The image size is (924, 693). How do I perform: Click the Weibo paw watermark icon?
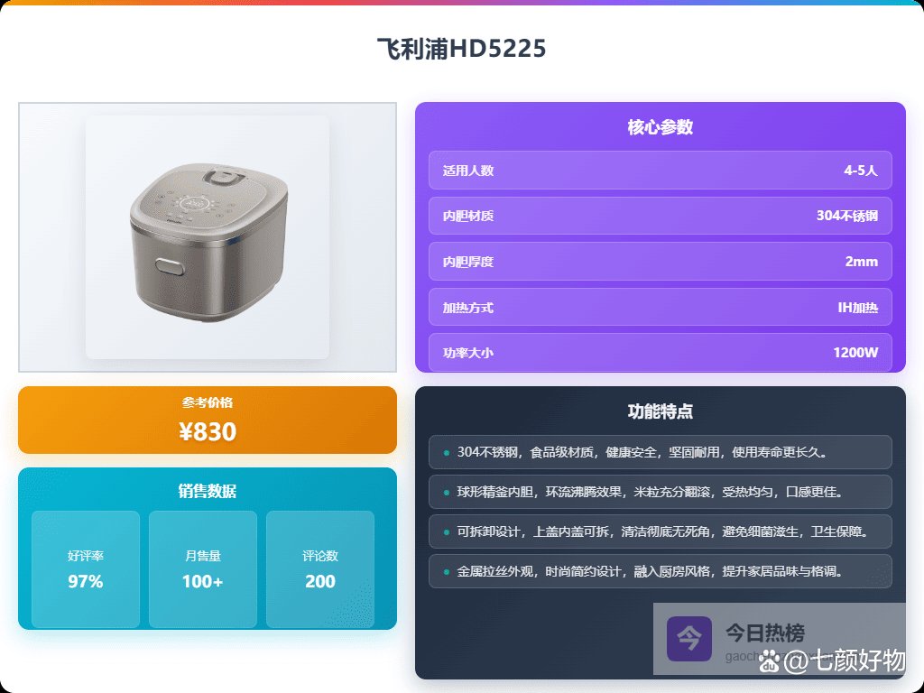coord(769,661)
